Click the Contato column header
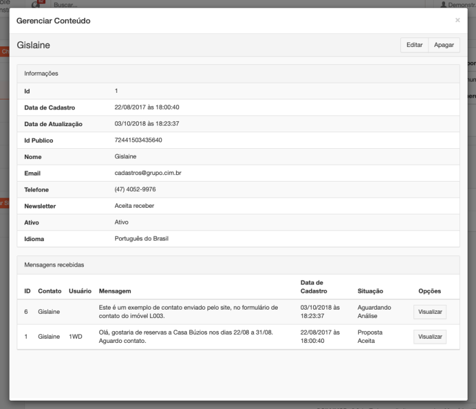This screenshot has height=409, width=476. [x=49, y=291]
